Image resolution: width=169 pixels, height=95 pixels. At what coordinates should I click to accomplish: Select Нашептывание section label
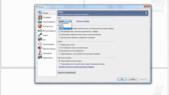(x=48, y=44)
